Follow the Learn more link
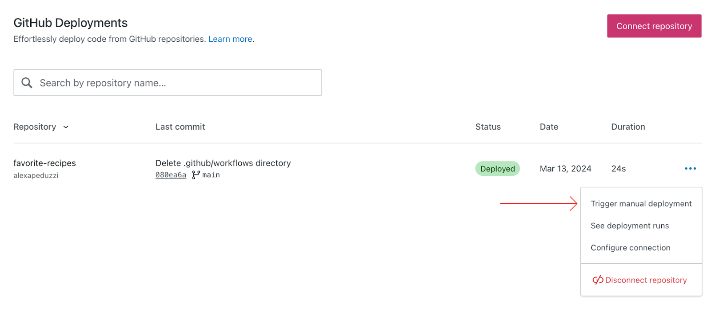 (x=230, y=39)
